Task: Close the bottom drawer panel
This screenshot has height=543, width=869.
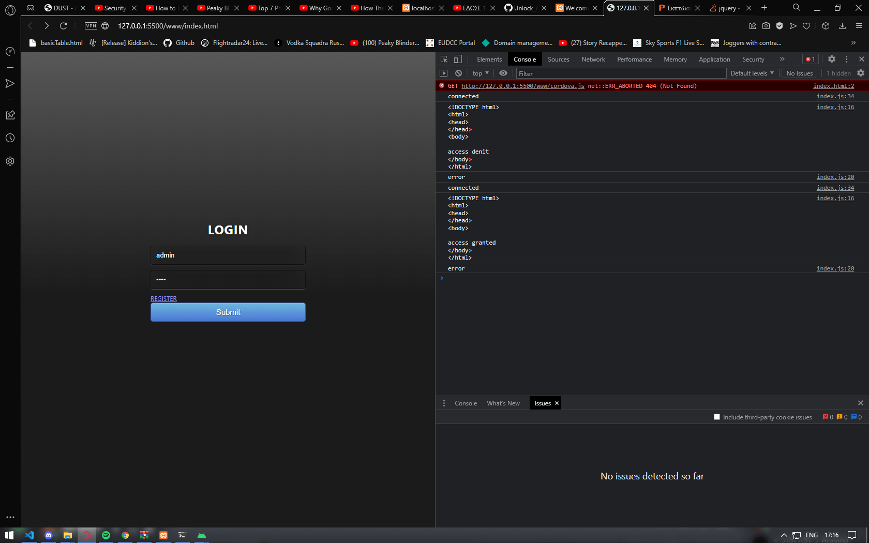Action: [x=861, y=403]
